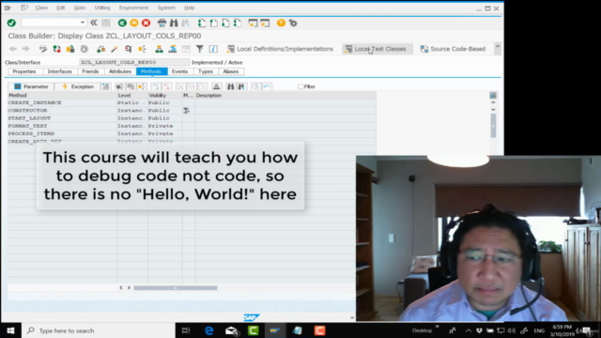Open the Help menu
This screenshot has width=601, height=338.
[x=190, y=8]
